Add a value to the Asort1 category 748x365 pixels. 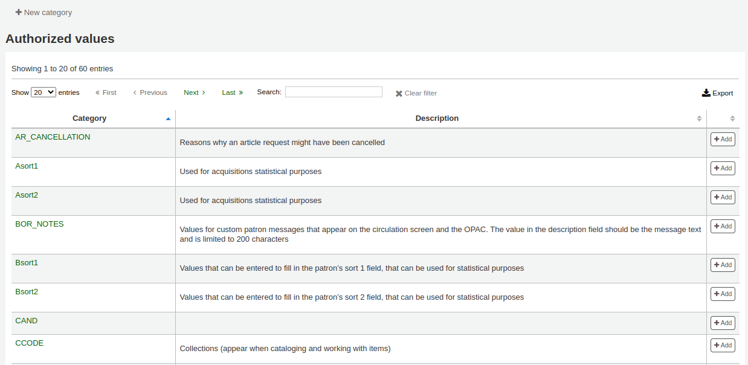(723, 168)
